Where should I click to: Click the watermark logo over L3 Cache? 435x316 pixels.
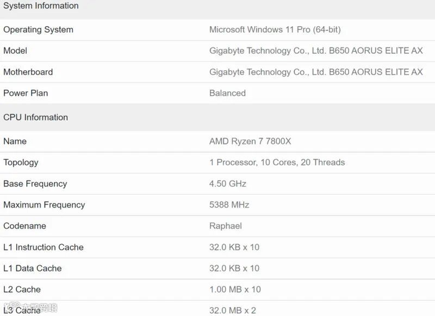(31, 307)
